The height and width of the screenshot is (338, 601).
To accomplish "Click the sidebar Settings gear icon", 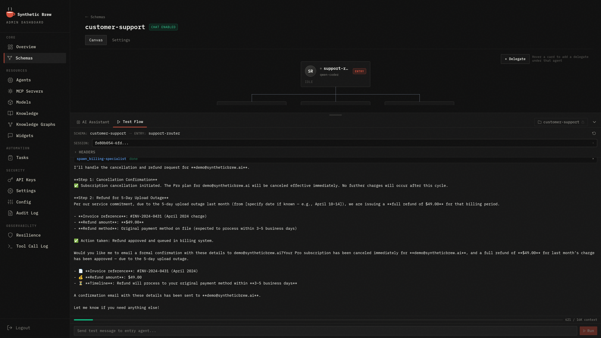I will (10, 191).
